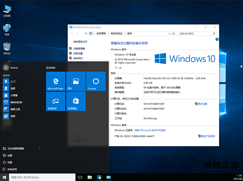Image resolution: width=243 pixels, height=181 pixels.
Task: Open the Microsoft Edge tile
Action: coord(56,81)
